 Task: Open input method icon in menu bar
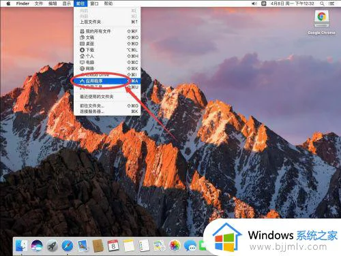point(264,3)
